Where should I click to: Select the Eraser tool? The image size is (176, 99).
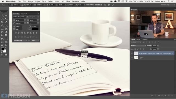[x=2, y=32]
